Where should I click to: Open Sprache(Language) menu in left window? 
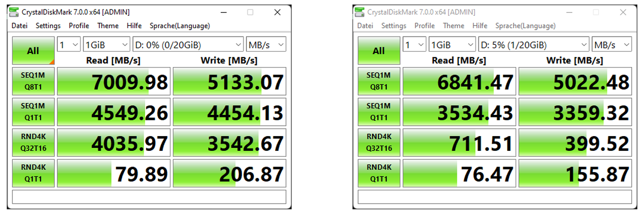click(180, 26)
